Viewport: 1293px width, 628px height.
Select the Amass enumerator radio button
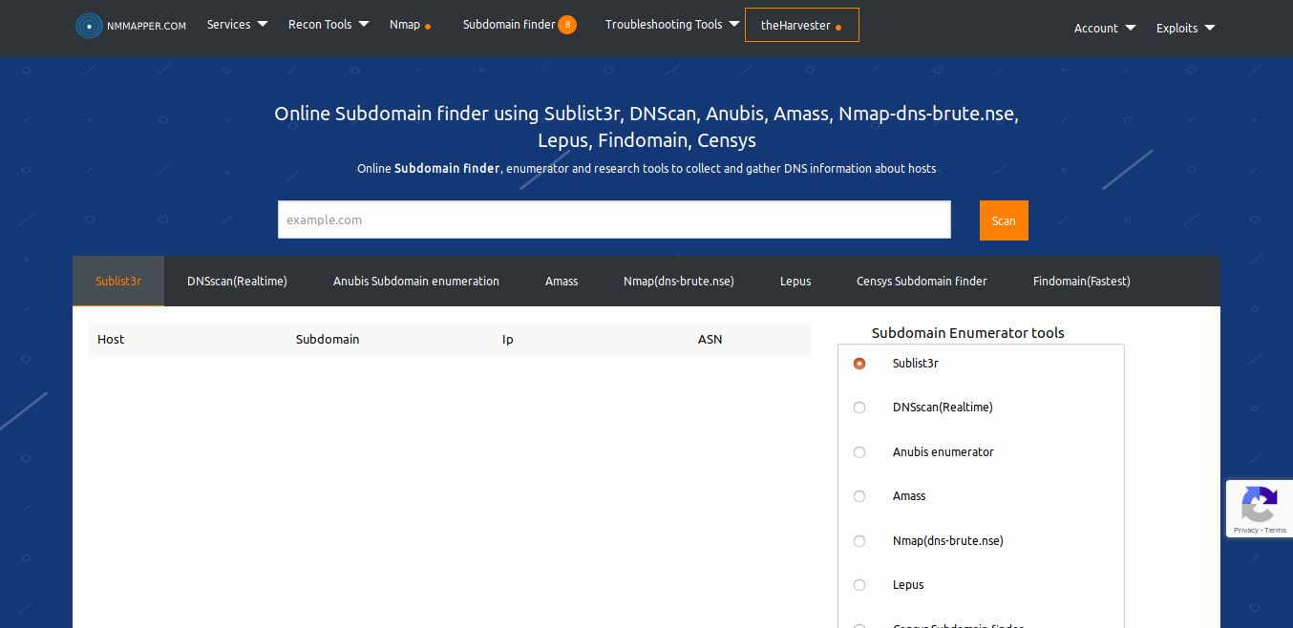coord(859,496)
